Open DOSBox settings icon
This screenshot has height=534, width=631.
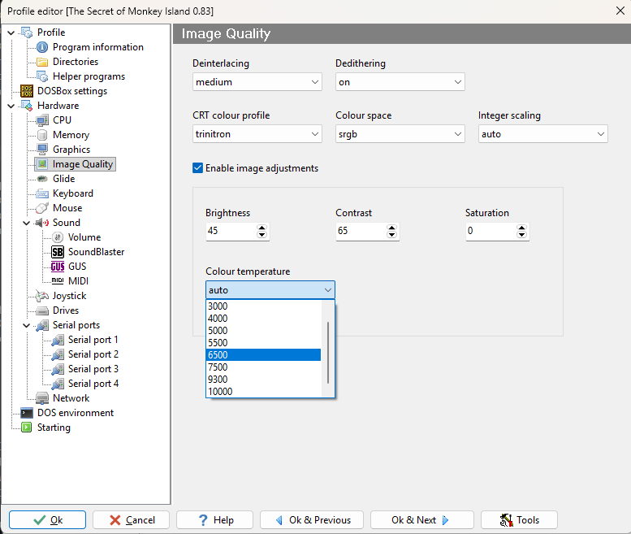(27, 91)
